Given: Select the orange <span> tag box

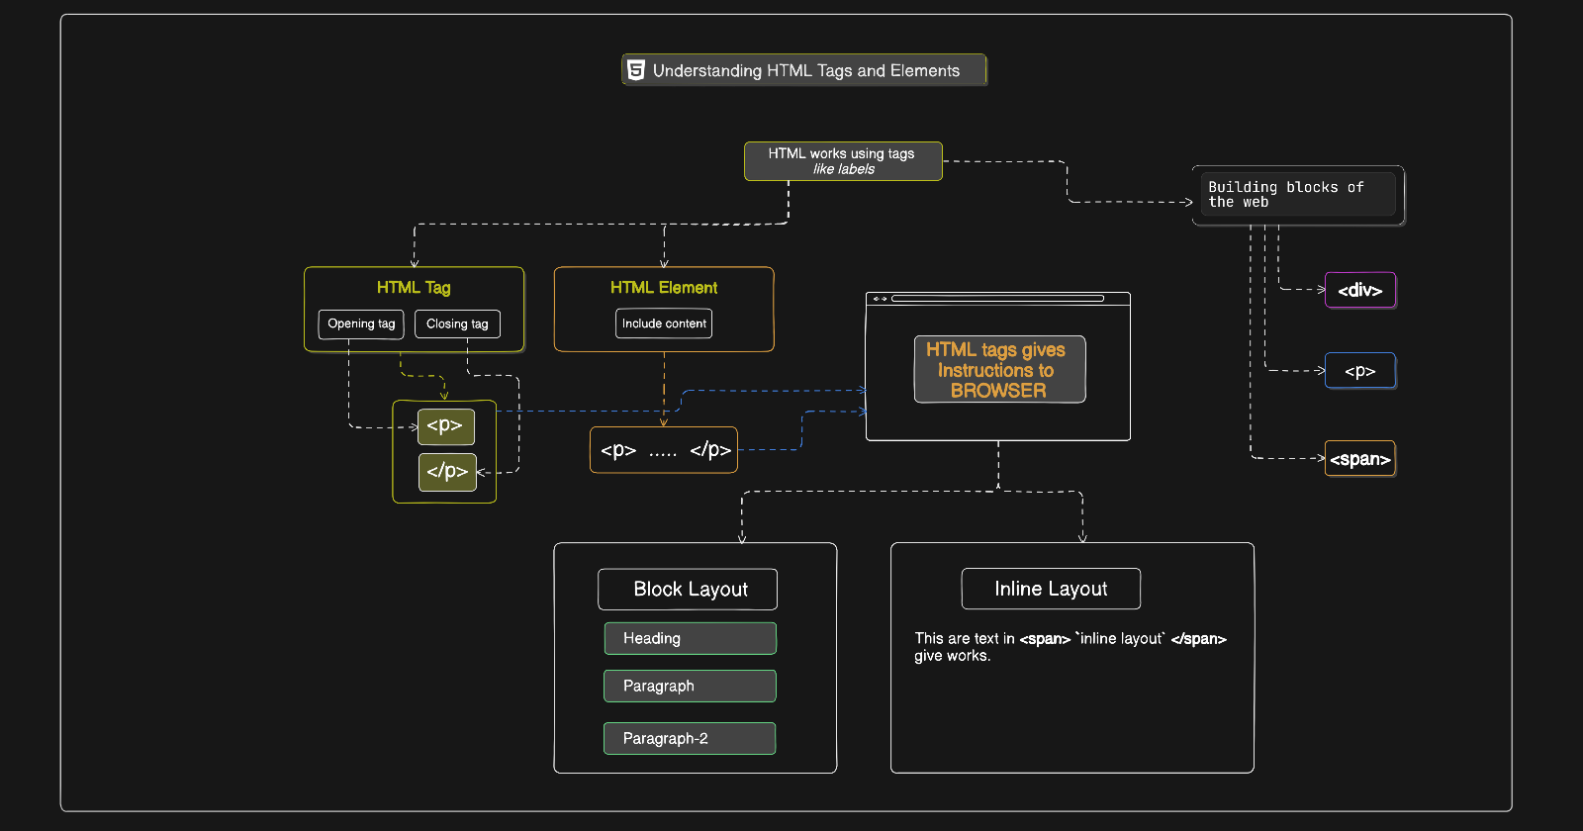Looking at the screenshot, I should click(1360, 459).
